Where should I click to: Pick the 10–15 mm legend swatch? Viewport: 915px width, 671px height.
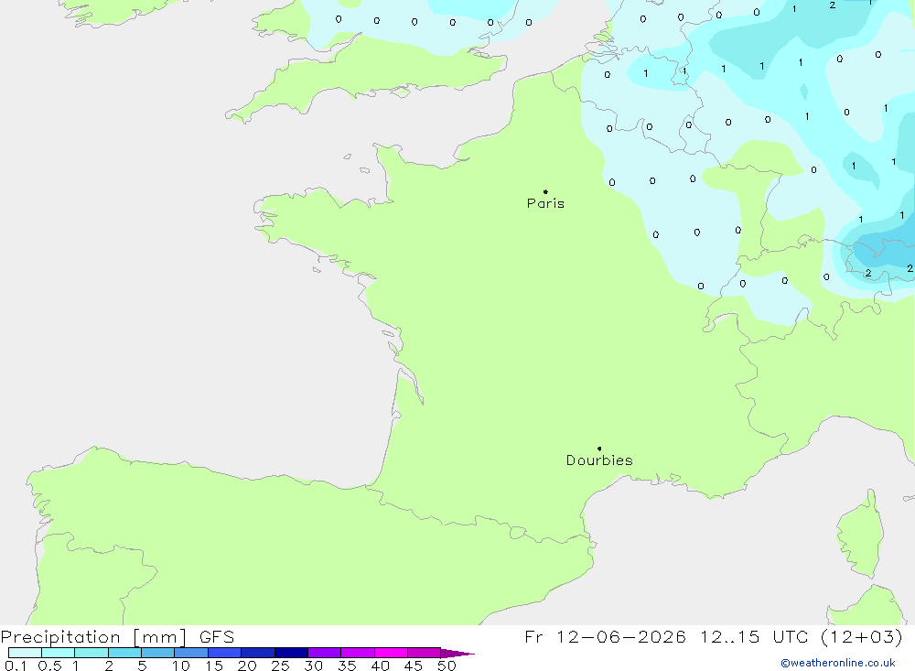coord(191,653)
